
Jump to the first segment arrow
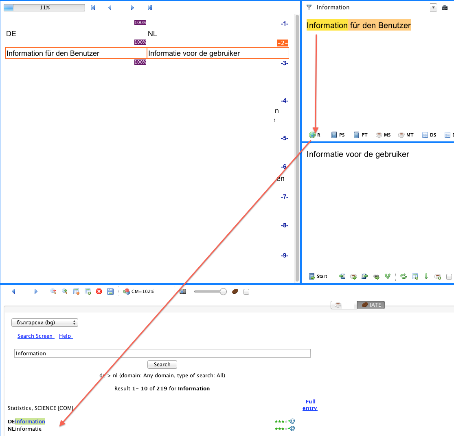pyautogui.click(x=93, y=8)
